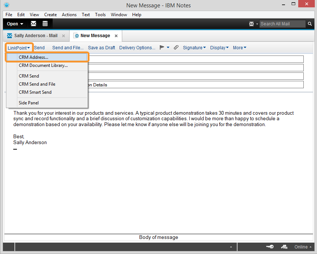Screen dimensions: 317x254
Task: Expand the search scope dropdown arrow
Action: click(257, 24)
